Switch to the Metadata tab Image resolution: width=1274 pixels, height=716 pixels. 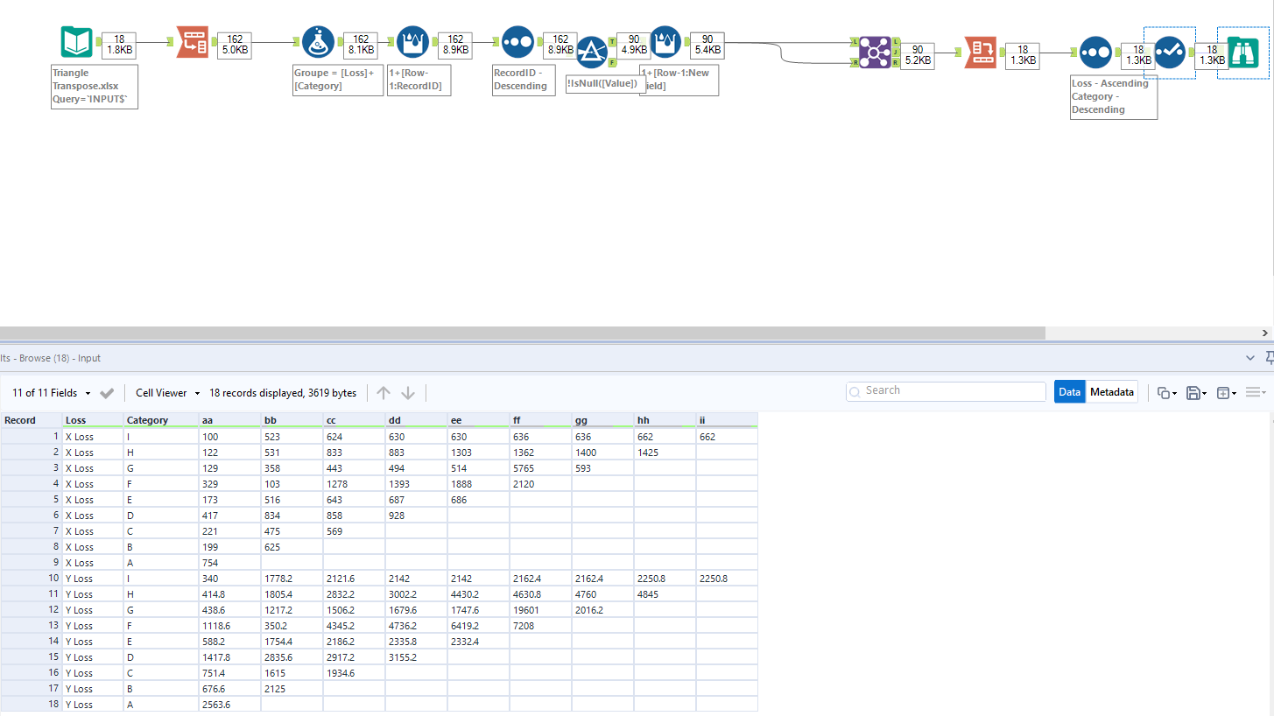1112,391
